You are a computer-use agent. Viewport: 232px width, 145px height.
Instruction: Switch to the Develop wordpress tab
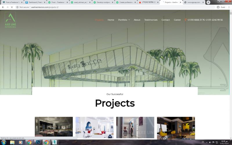click(x=103, y=2)
